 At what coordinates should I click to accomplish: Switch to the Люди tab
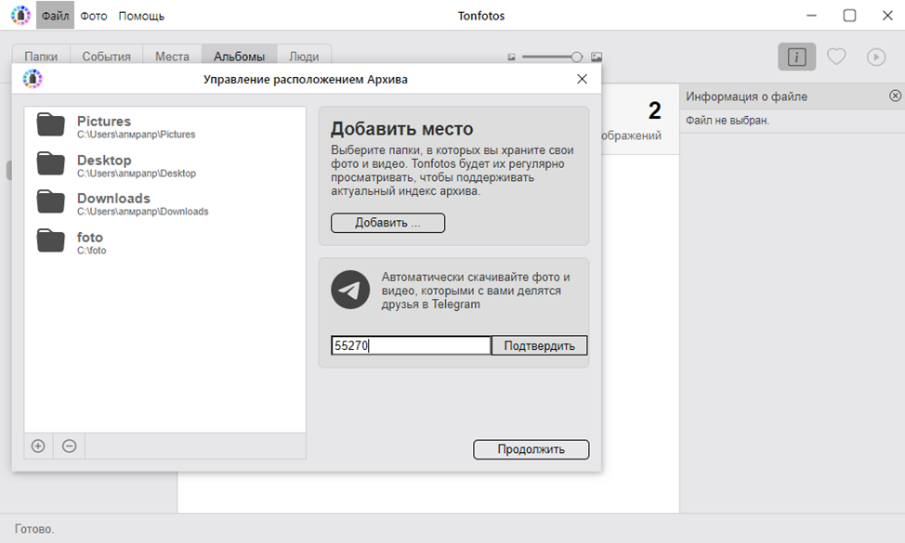tap(304, 56)
